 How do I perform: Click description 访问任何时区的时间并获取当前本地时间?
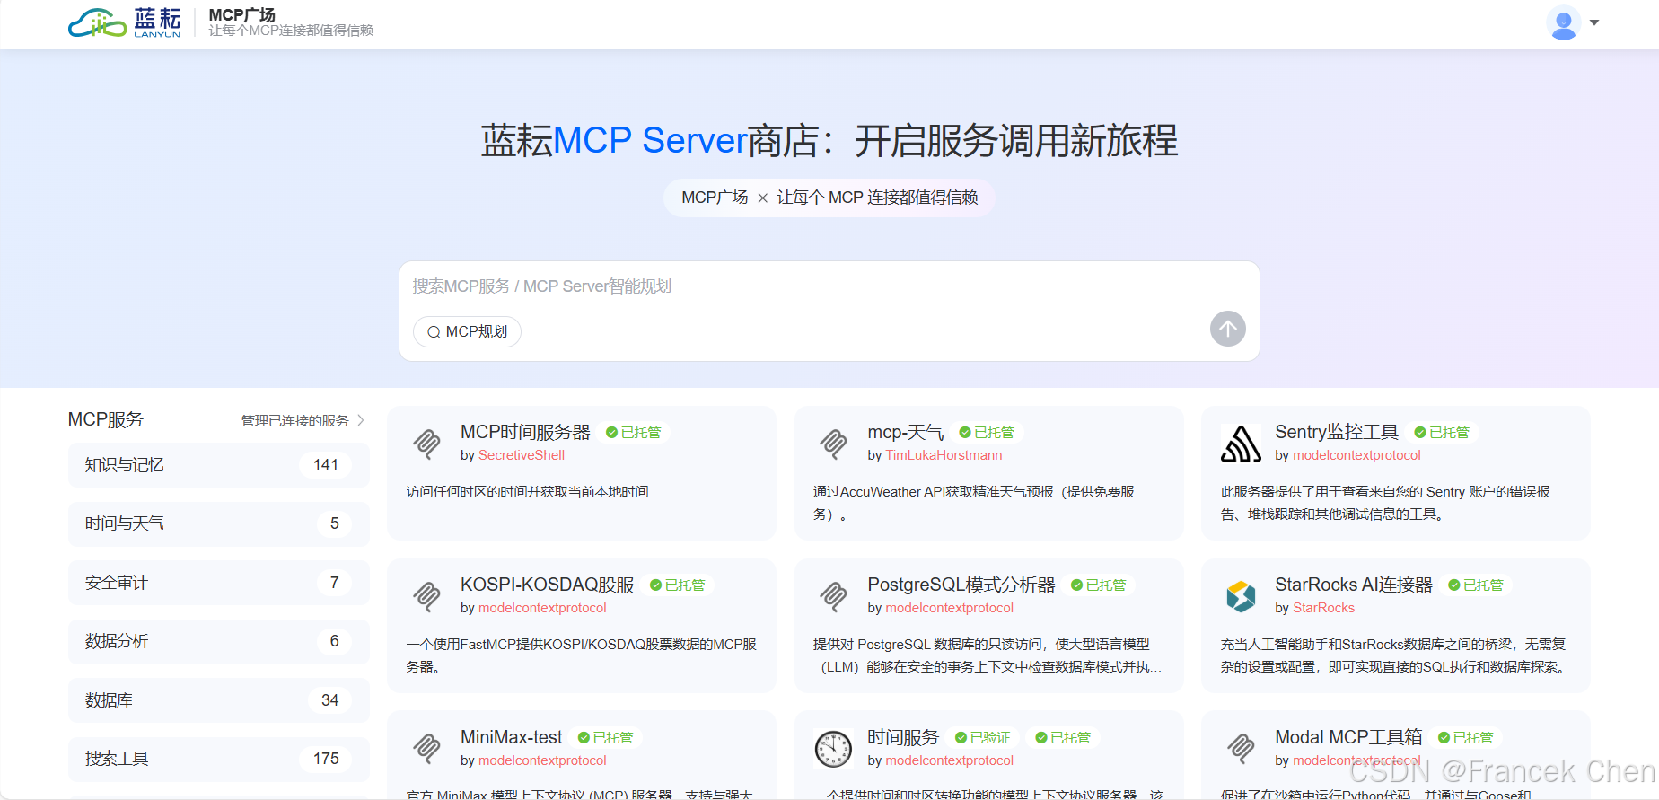(527, 492)
